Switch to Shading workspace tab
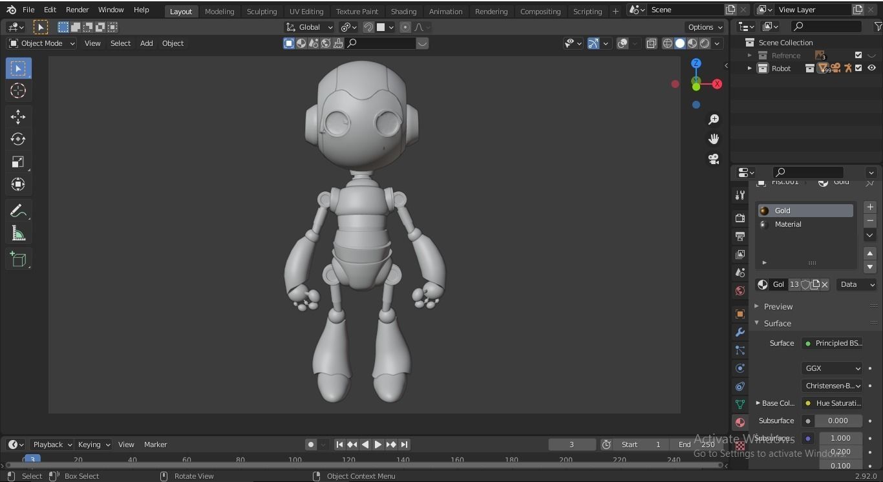The image size is (883, 482). coord(403,11)
